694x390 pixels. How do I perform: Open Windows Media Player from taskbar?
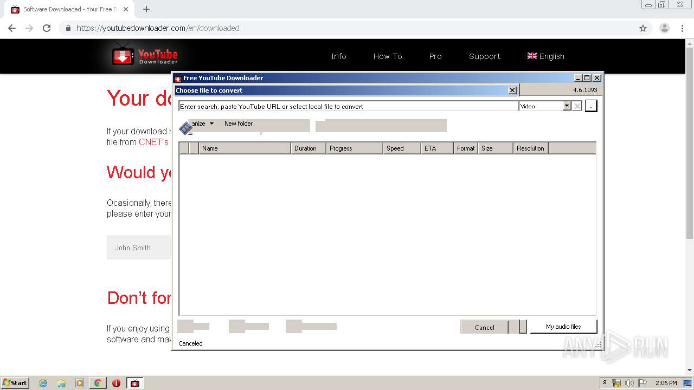click(x=80, y=383)
